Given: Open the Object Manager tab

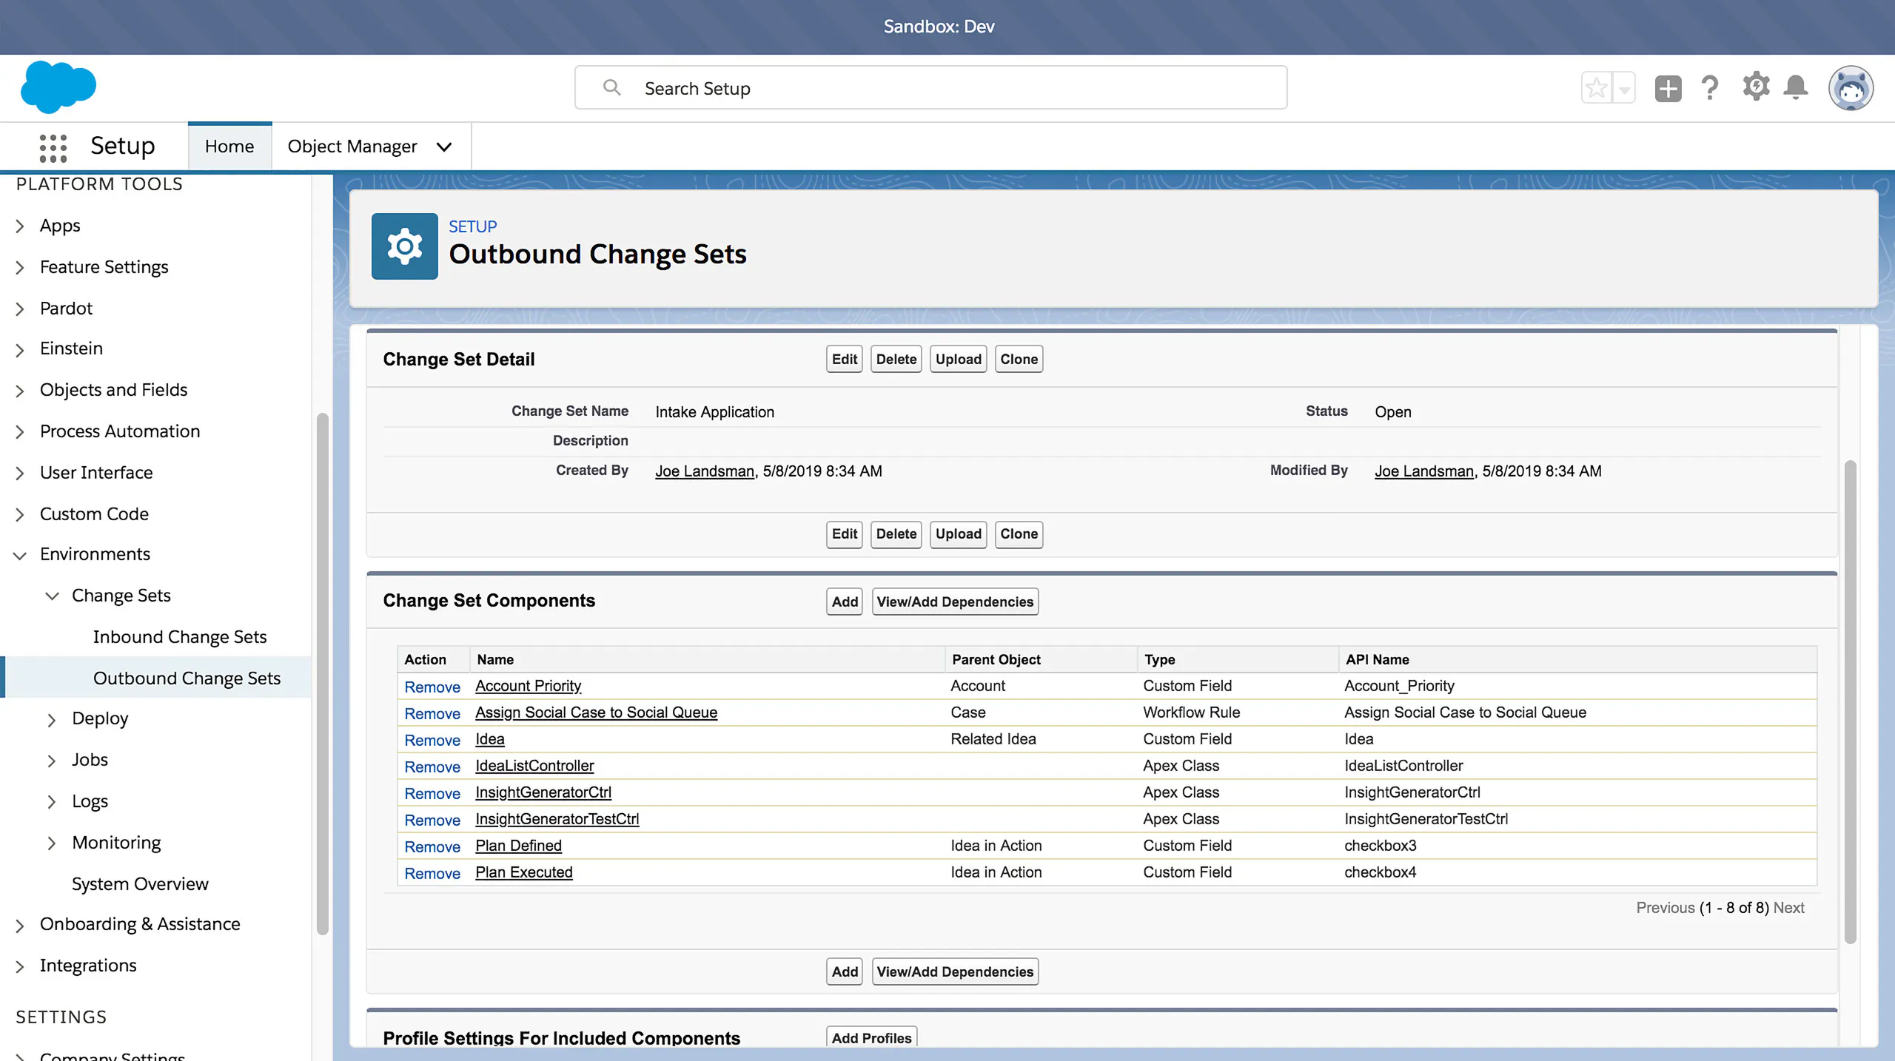Looking at the screenshot, I should coord(352,146).
